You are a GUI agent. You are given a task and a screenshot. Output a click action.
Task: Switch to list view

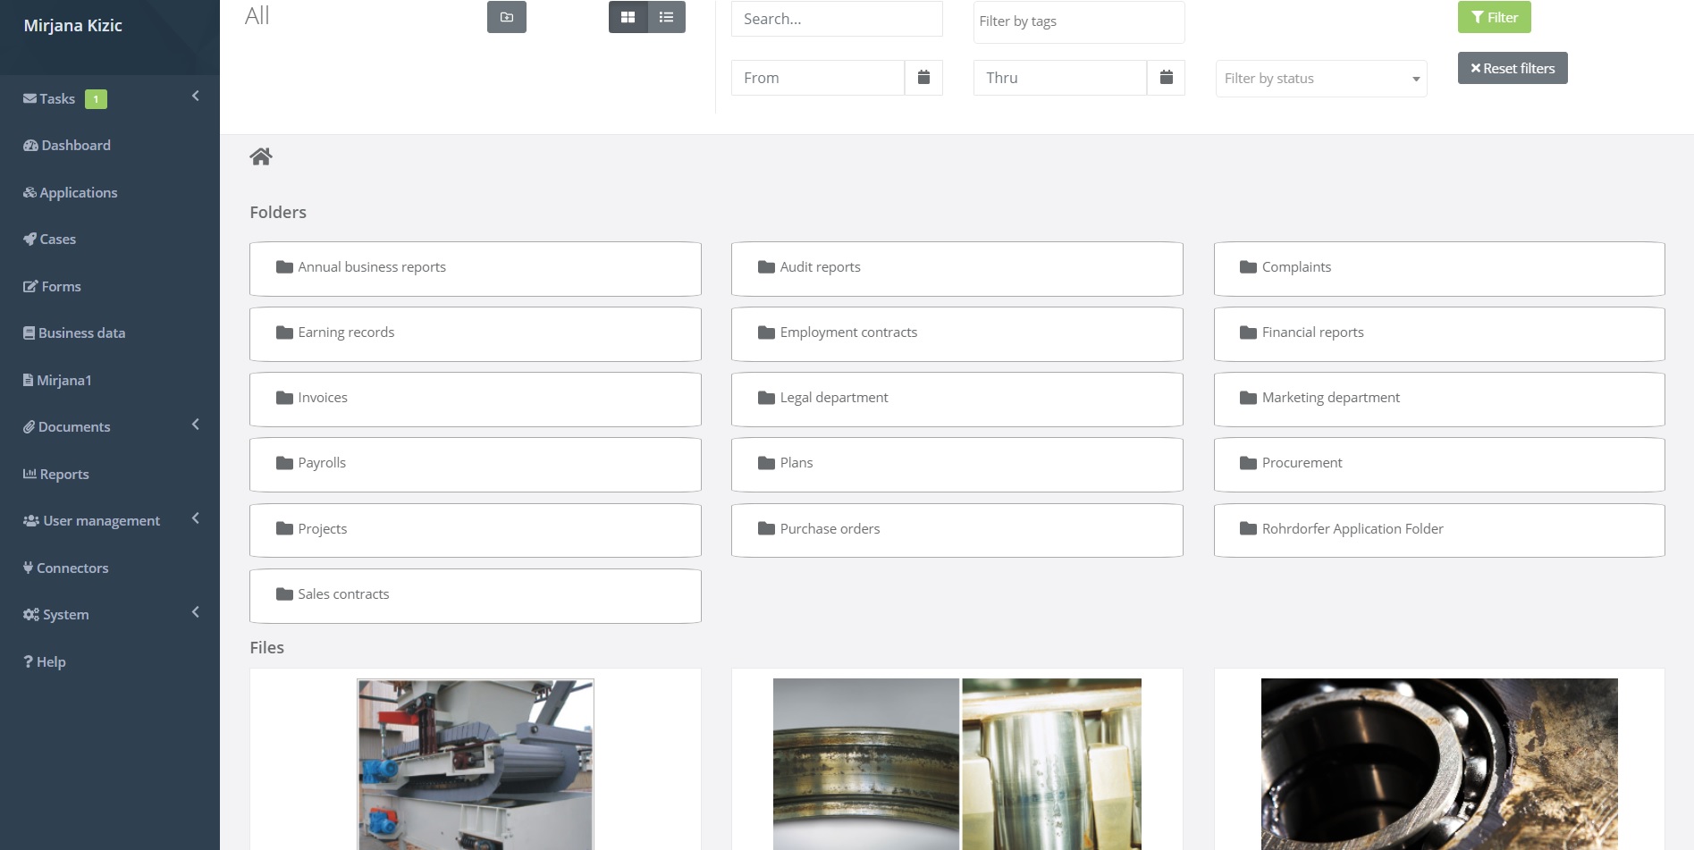point(666,17)
